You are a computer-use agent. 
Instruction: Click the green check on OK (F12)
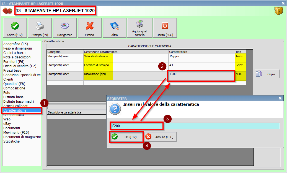pos(115,136)
